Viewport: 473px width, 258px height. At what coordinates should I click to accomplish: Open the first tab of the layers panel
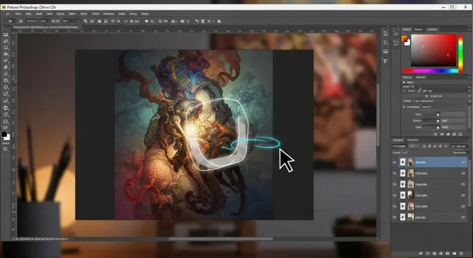tap(398, 140)
